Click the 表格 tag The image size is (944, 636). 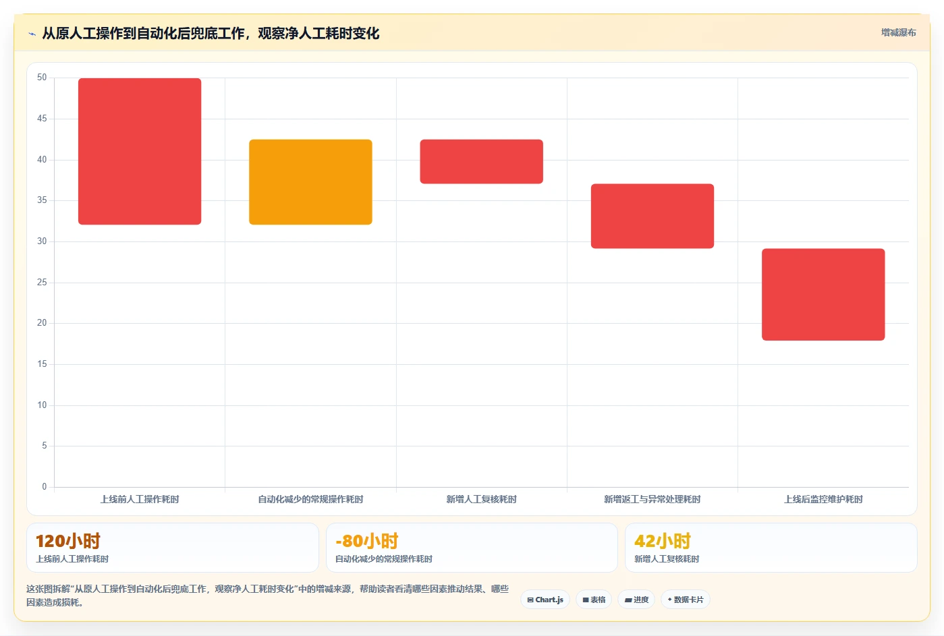[594, 600]
